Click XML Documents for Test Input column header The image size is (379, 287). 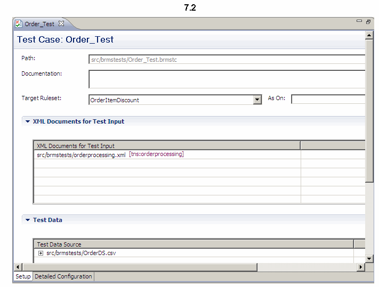(166, 145)
